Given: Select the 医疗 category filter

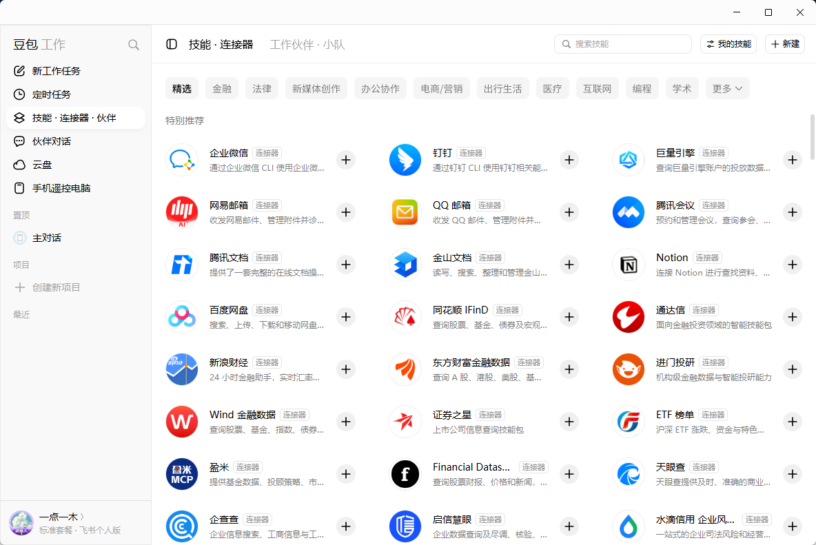Looking at the screenshot, I should 552,89.
